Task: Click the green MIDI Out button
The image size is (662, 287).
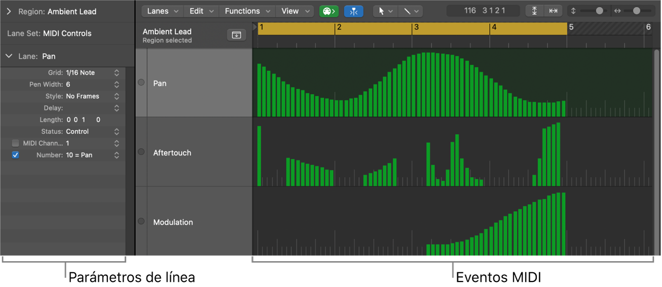Action: [x=329, y=11]
